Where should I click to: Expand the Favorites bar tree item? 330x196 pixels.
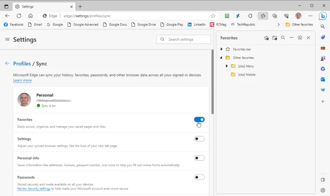click(222, 49)
